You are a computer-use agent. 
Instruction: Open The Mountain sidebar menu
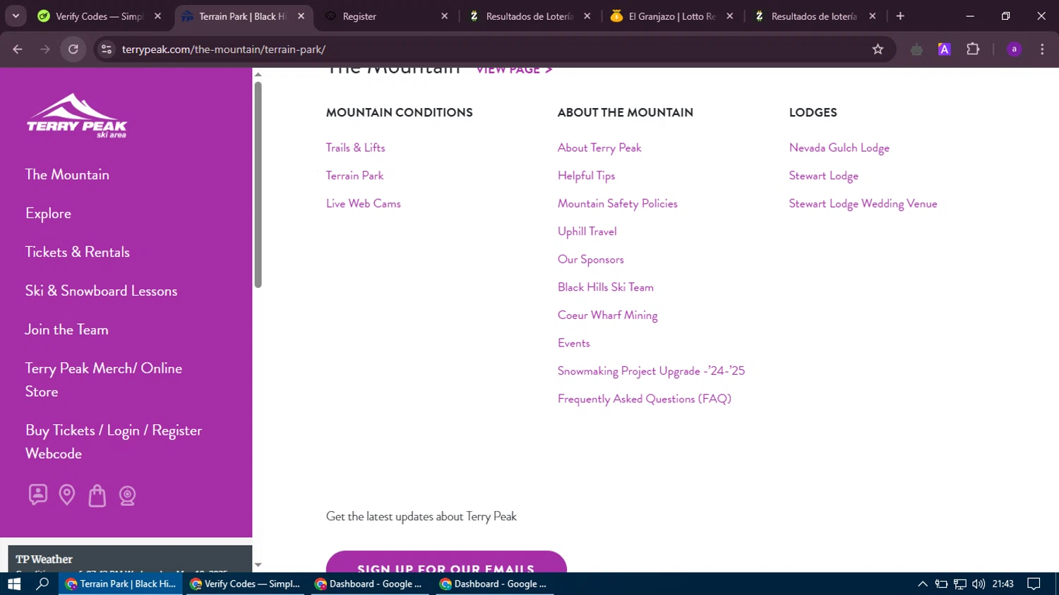coord(67,174)
